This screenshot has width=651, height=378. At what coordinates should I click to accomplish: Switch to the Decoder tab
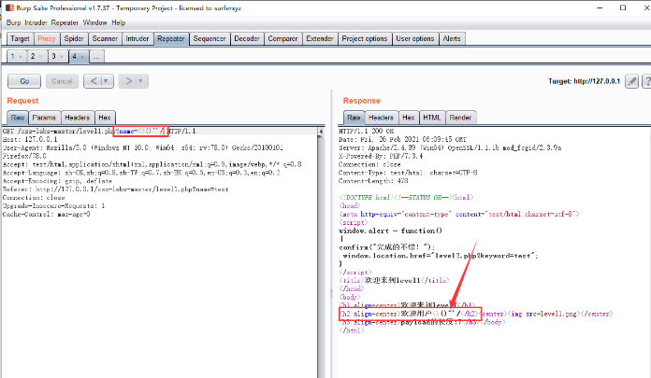click(247, 38)
